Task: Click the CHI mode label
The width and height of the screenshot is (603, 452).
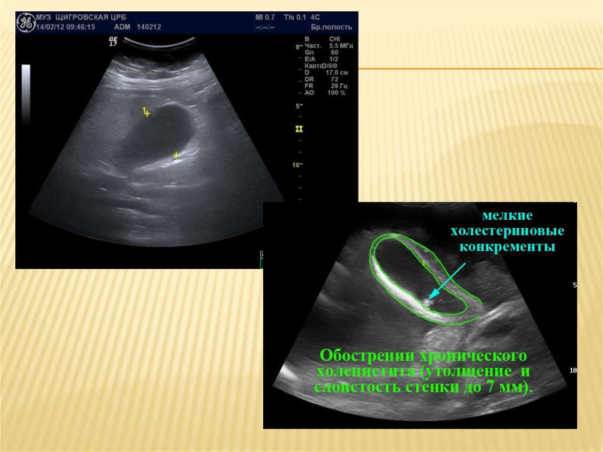Action: coord(334,39)
